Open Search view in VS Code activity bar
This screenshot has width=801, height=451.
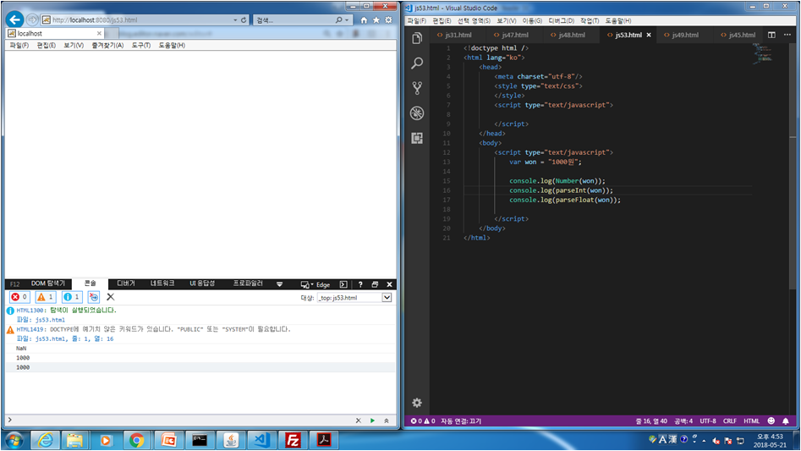[x=417, y=63]
